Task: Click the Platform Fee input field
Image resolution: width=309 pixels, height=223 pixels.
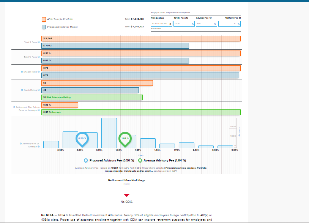Action: point(228,24)
